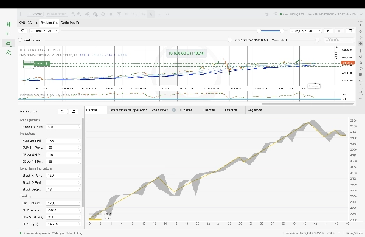The image size is (365, 237).
Task: Click the list icon next to the account status
Action: 275,14
